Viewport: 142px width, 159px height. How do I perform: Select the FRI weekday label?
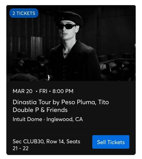click(x=43, y=91)
